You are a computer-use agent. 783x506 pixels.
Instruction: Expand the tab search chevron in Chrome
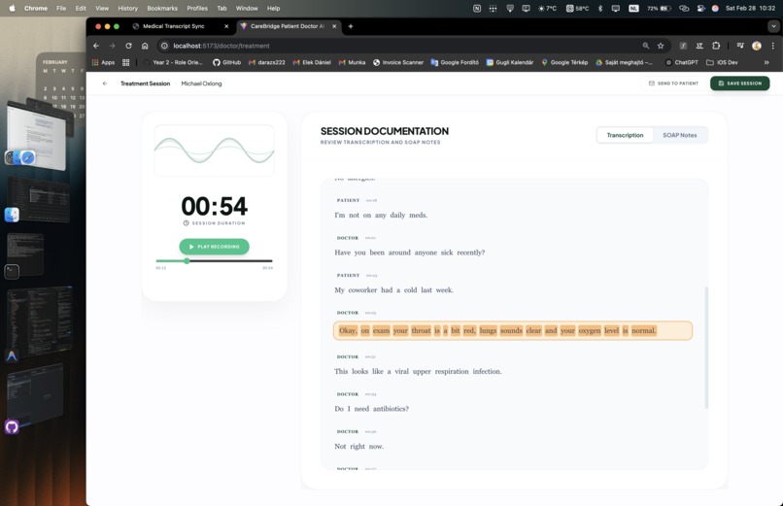pos(774,26)
